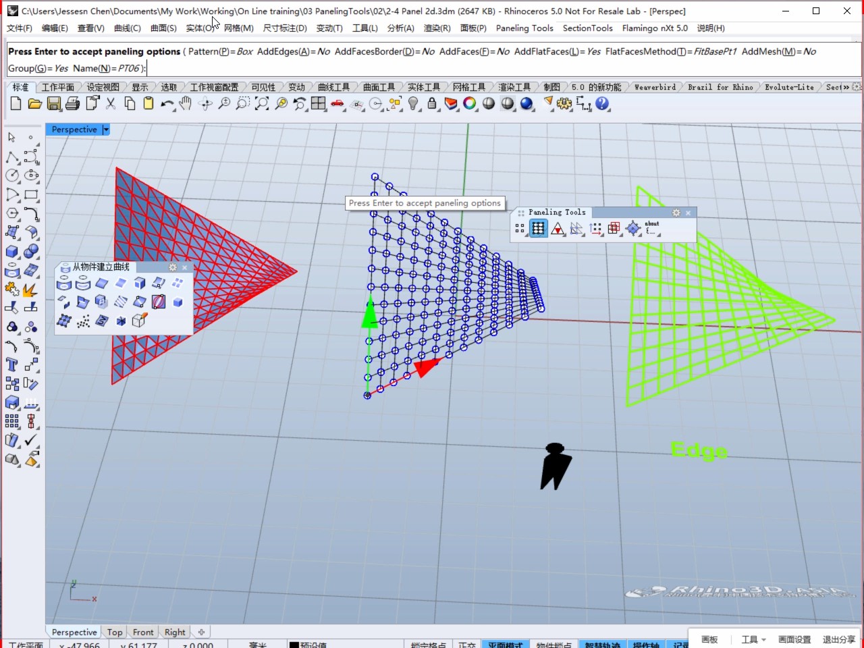Click the red car icon in the toolbar

[337, 103]
